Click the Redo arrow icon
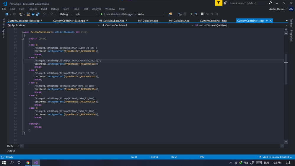Screen dimensions: 295x166 click(x=52, y=14)
